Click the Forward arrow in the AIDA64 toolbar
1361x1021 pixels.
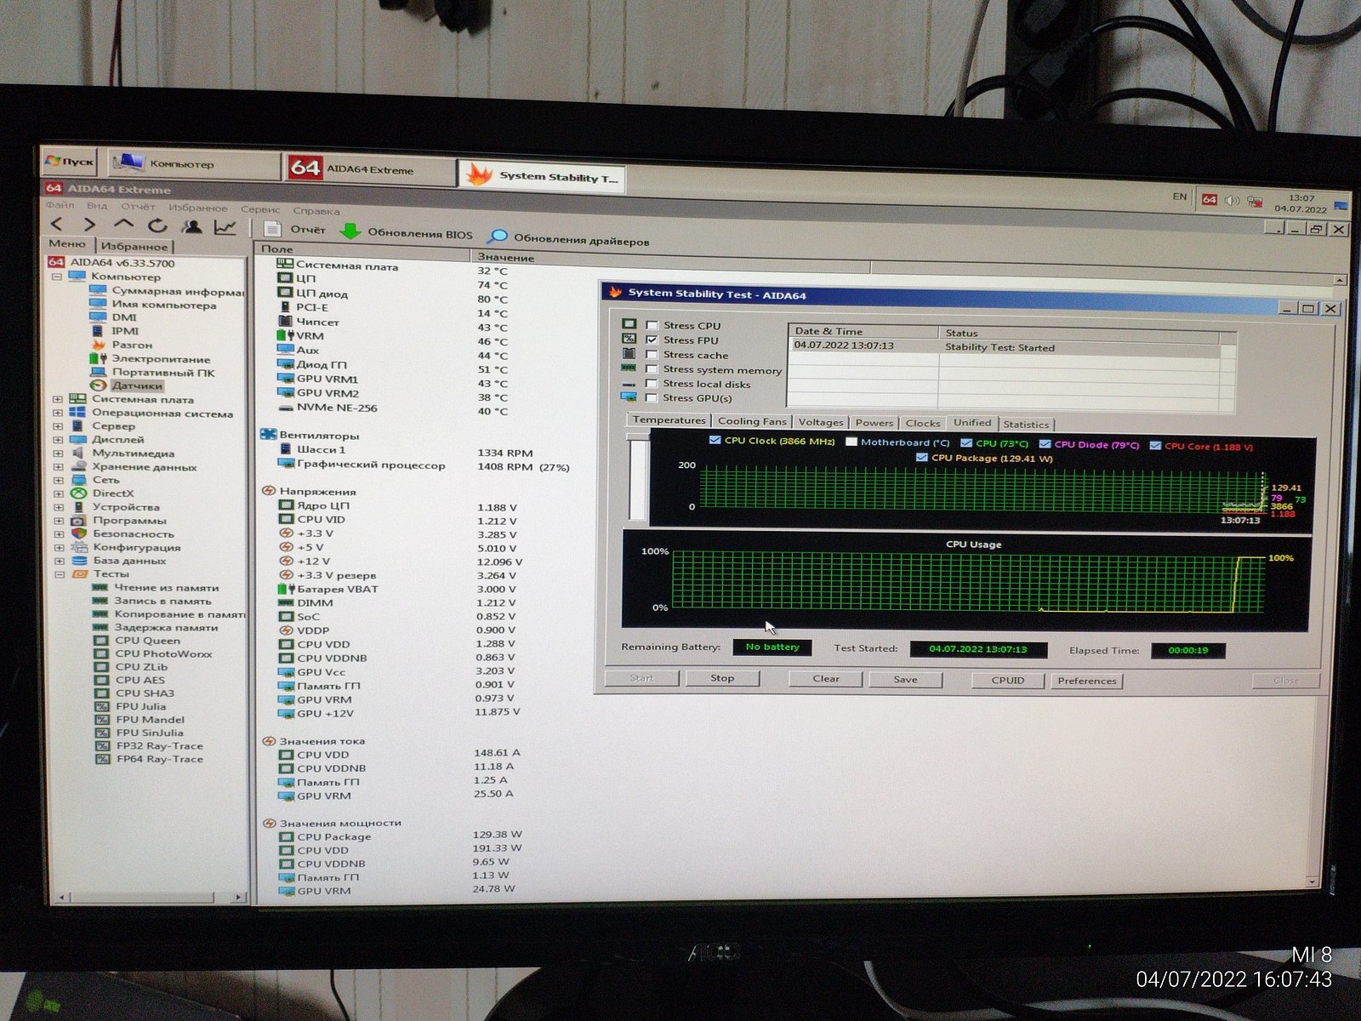click(x=89, y=225)
